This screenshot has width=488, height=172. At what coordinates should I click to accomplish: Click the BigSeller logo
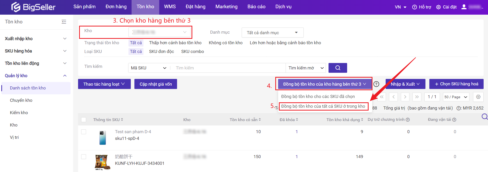(x=33, y=7)
